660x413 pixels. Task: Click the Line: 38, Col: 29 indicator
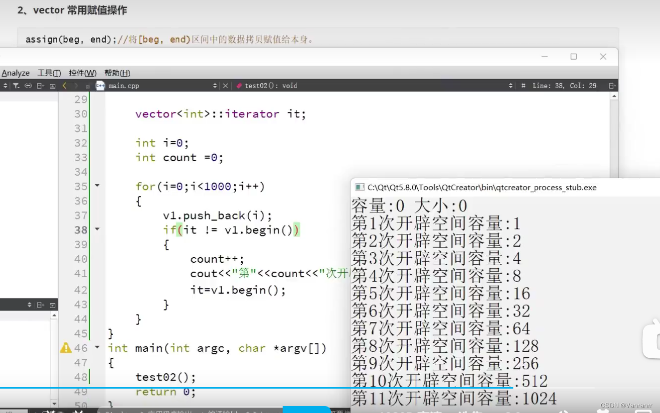coord(564,86)
